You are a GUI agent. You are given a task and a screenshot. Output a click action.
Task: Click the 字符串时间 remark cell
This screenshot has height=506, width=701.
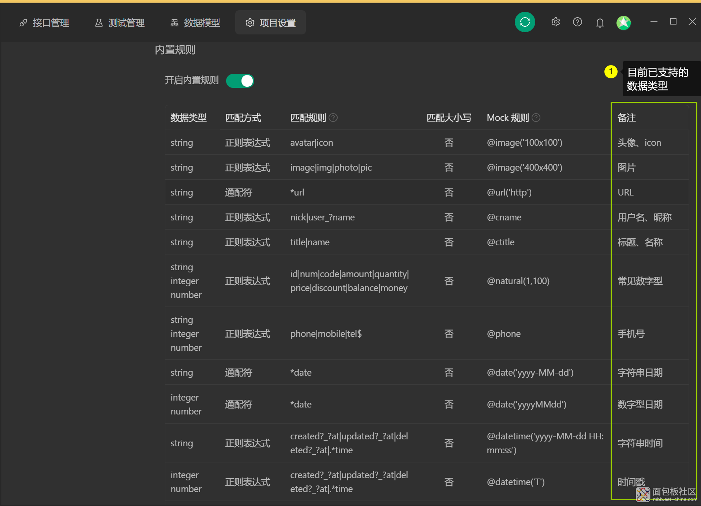[640, 443]
